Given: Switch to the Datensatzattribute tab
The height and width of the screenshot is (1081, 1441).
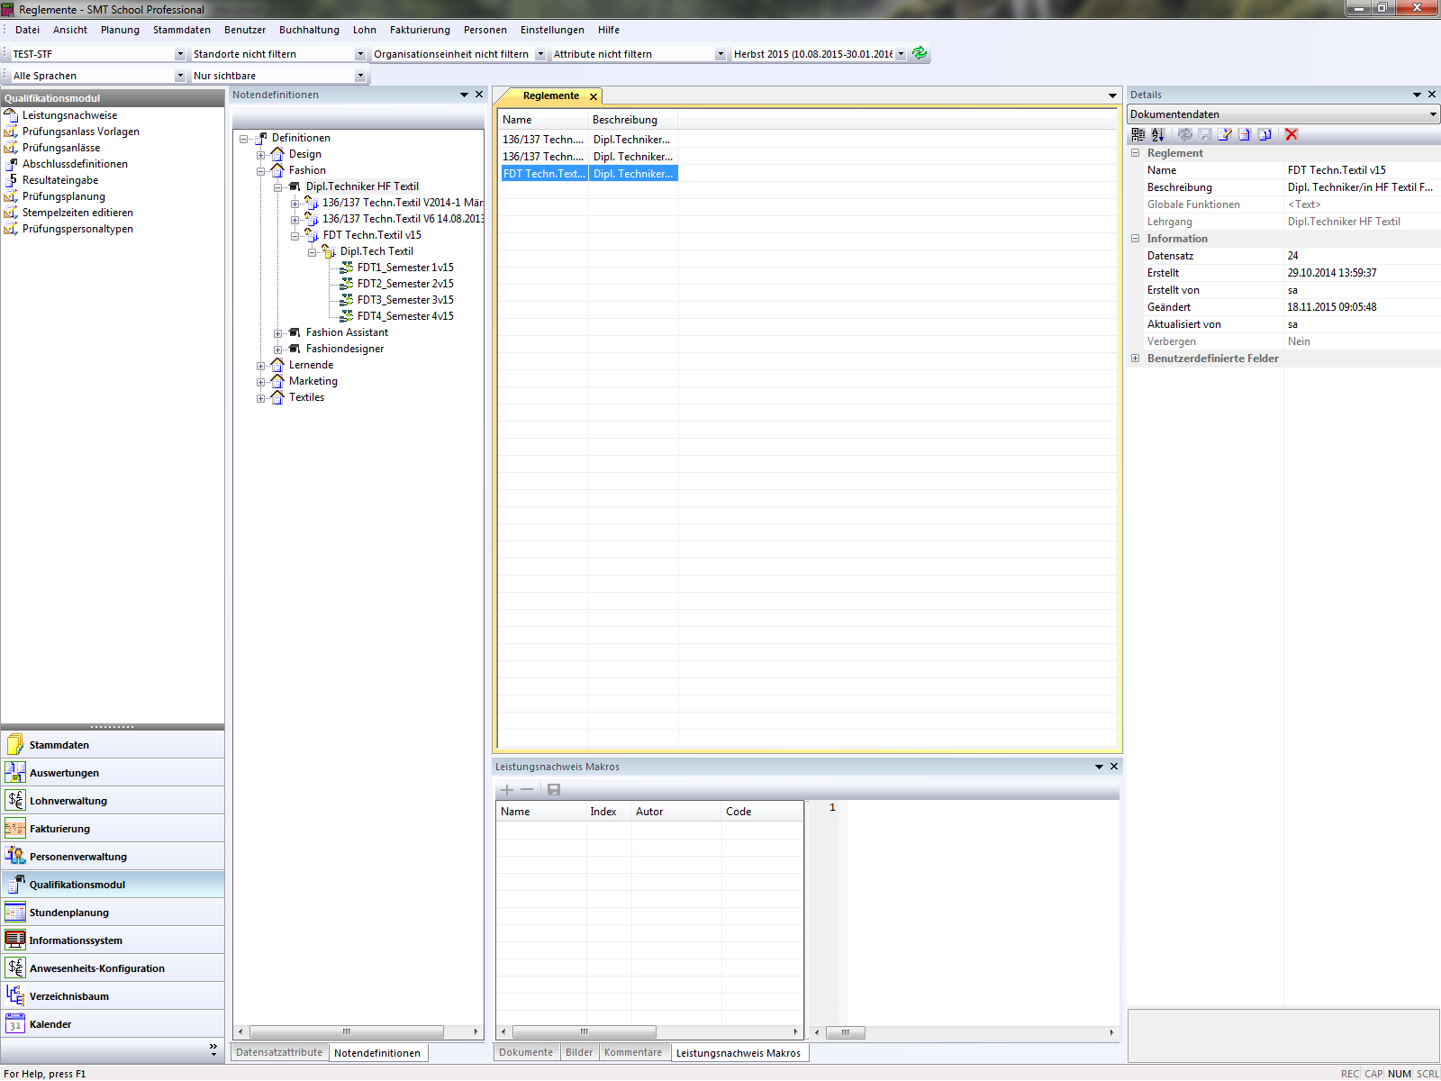Looking at the screenshot, I should point(279,1052).
